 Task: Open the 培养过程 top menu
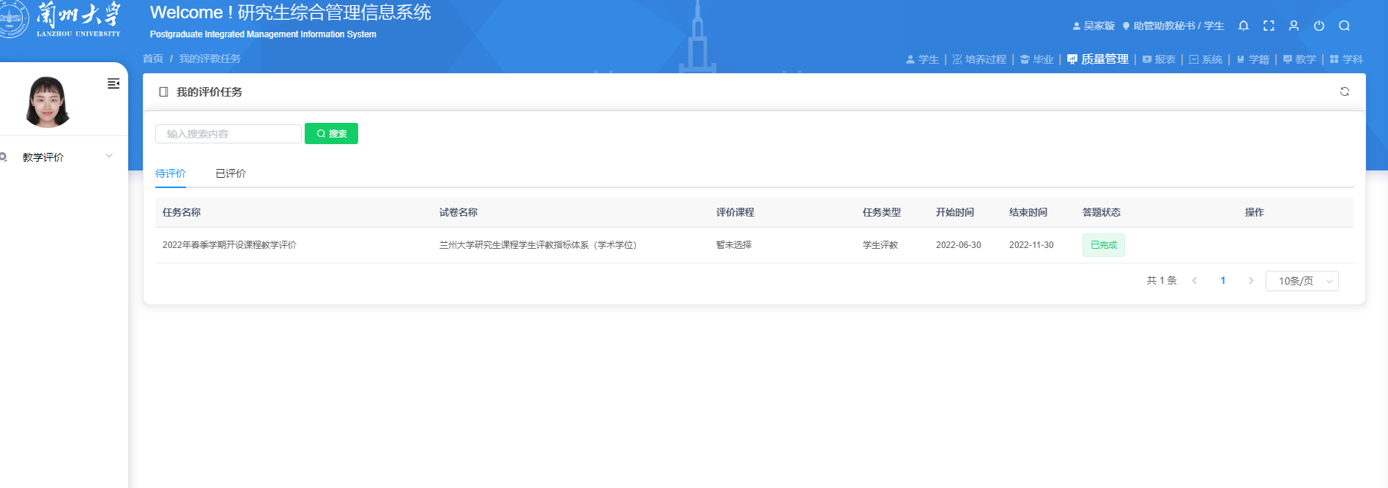click(979, 59)
